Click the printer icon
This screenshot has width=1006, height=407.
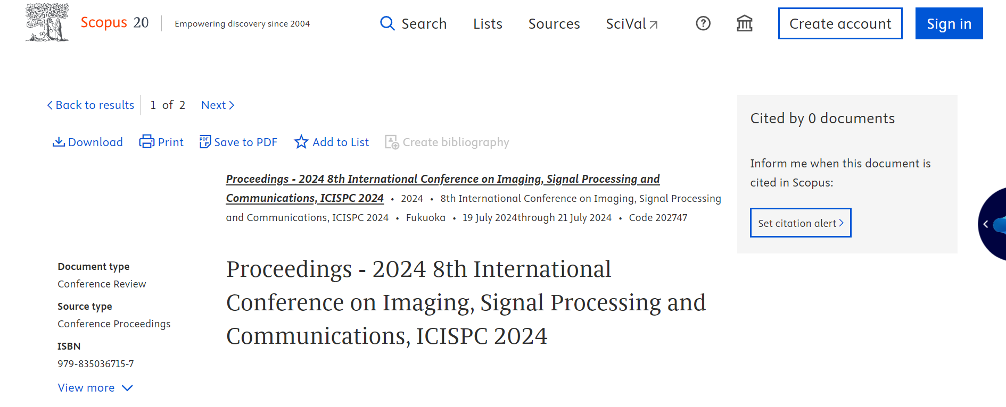(146, 142)
